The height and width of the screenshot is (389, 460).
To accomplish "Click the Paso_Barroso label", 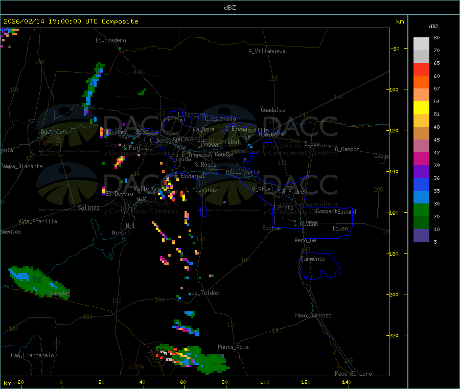I will (x=313, y=315).
